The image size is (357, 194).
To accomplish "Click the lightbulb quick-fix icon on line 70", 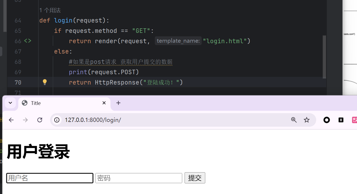I will tap(45, 82).
